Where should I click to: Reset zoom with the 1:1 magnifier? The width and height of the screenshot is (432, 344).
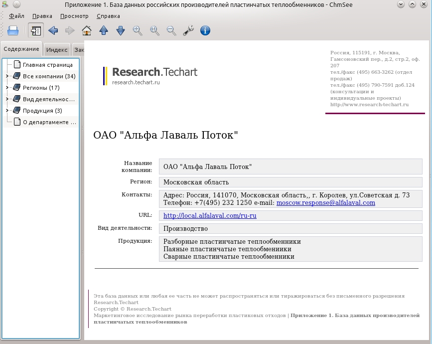154,30
